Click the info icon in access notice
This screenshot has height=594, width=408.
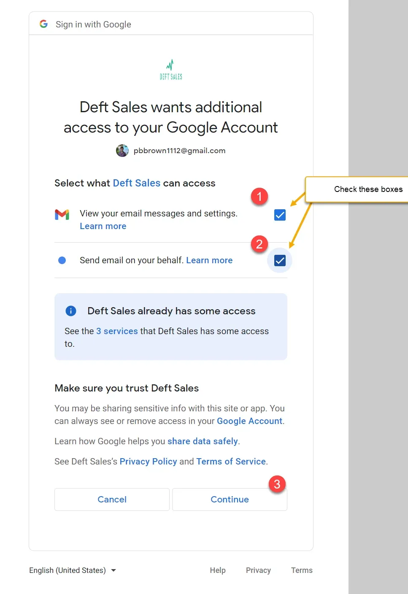(x=71, y=311)
